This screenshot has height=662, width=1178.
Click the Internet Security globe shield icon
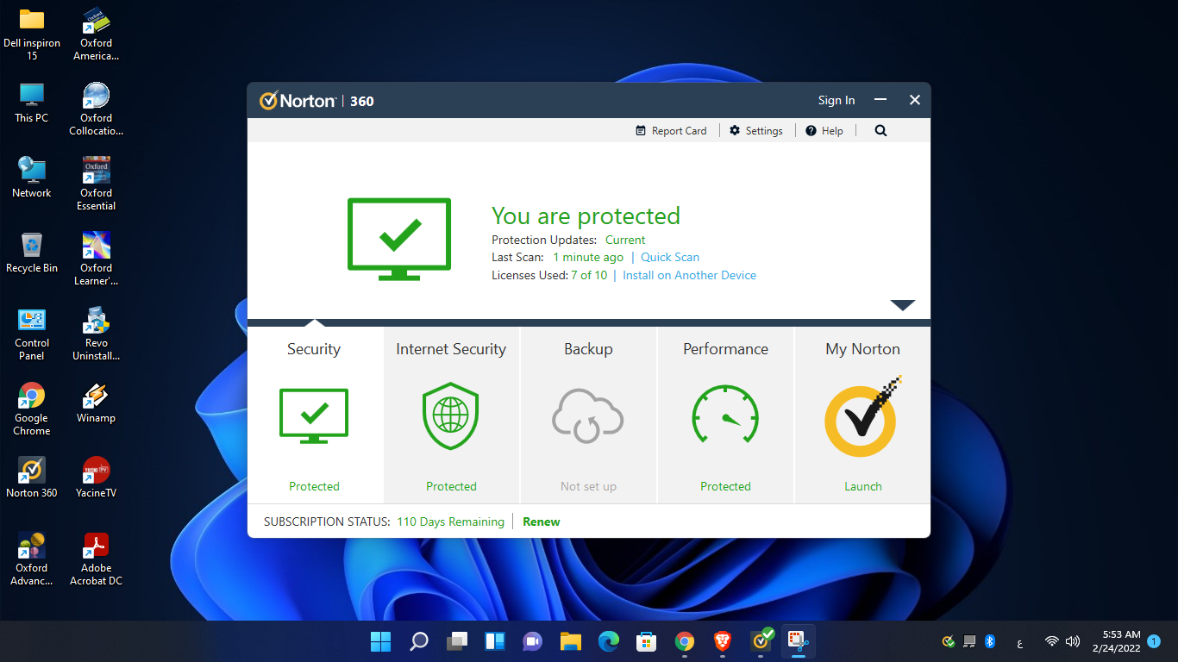click(450, 416)
